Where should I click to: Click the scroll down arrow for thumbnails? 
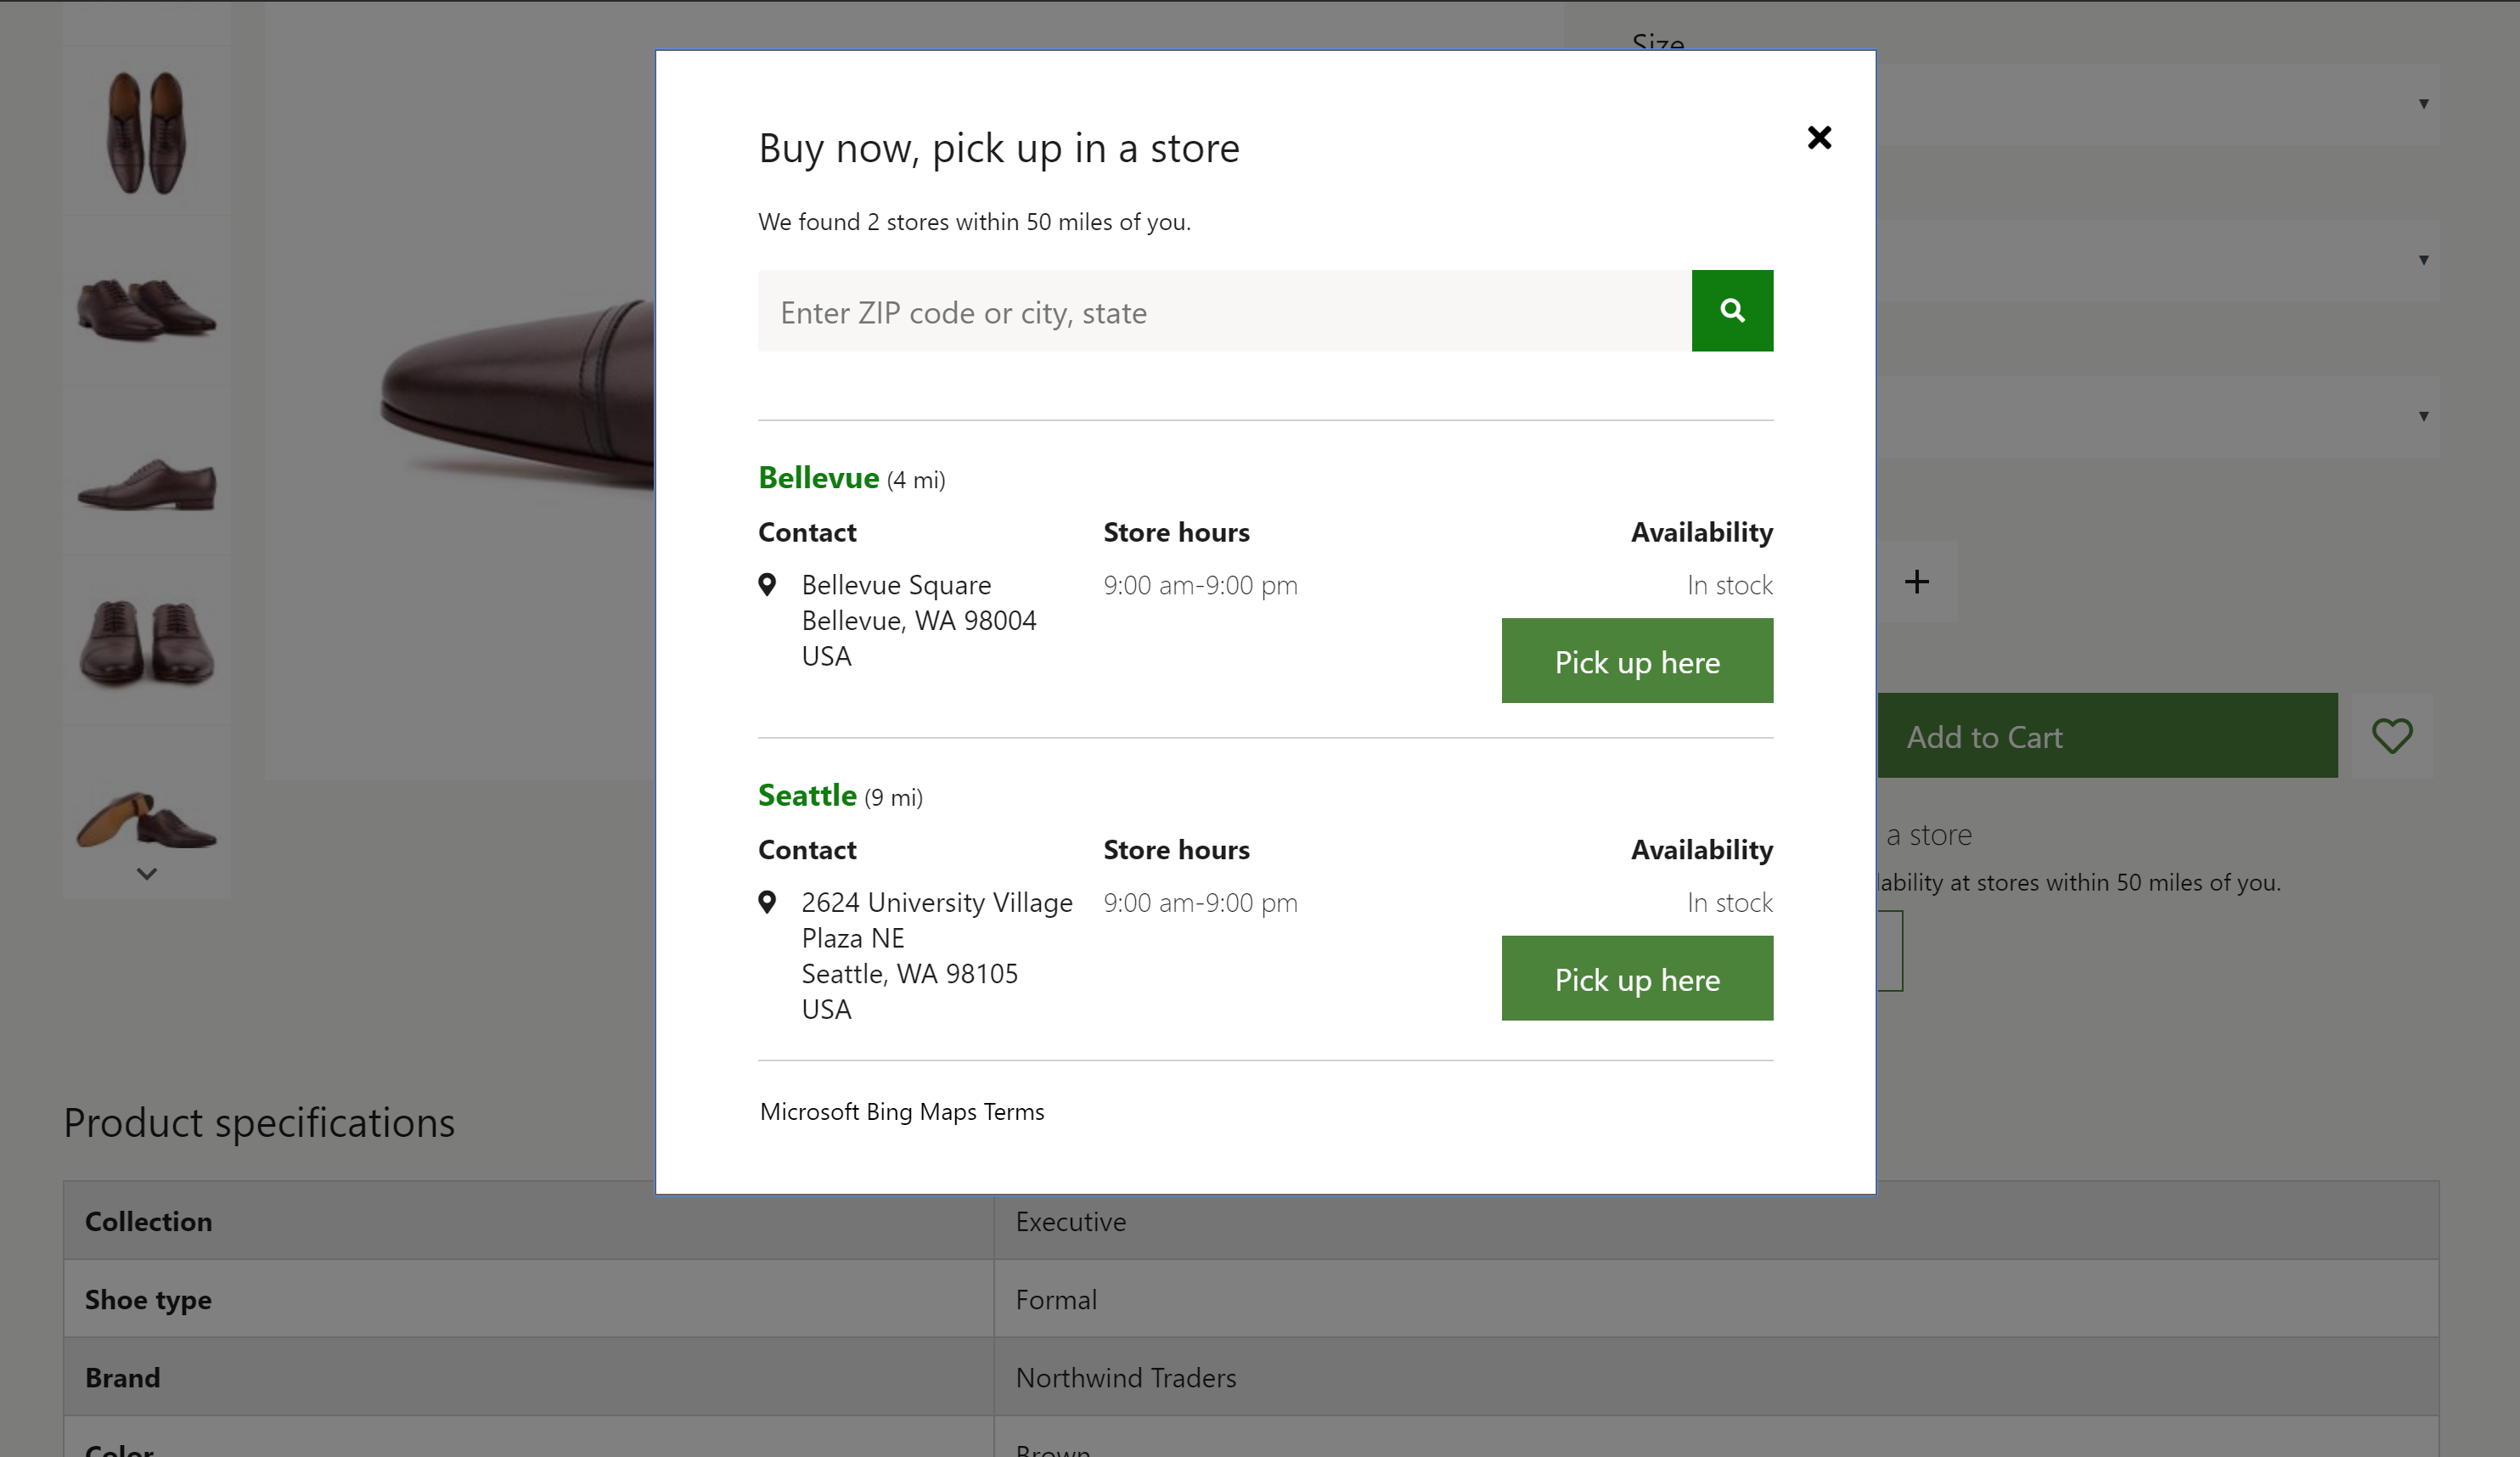pos(148,875)
